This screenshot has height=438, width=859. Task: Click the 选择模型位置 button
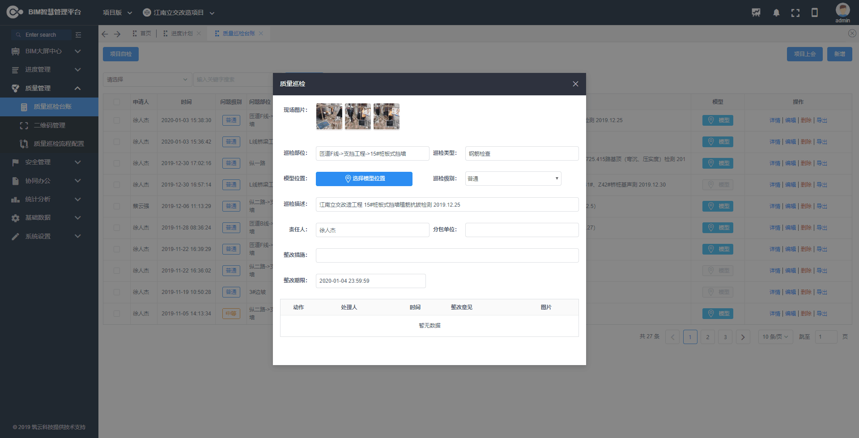364,179
